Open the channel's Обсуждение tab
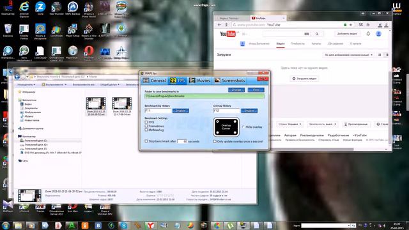This screenshot has width=409, height=230. click(335, 43)
